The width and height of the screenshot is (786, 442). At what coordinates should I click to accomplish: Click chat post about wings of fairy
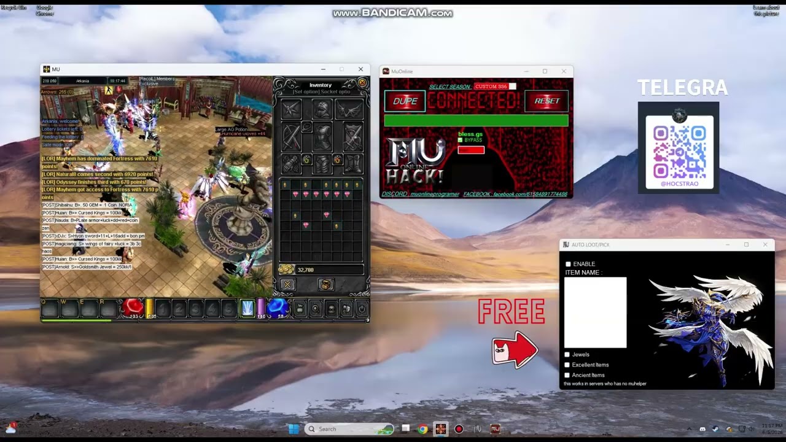[91, 247]
